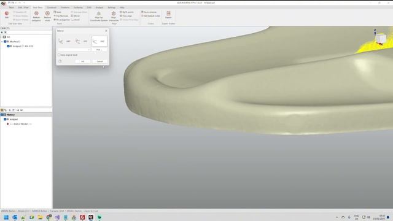Click Align to Coordinate System icon
Viewport: 393px width, 221px height.
click(x=98, y=16)
